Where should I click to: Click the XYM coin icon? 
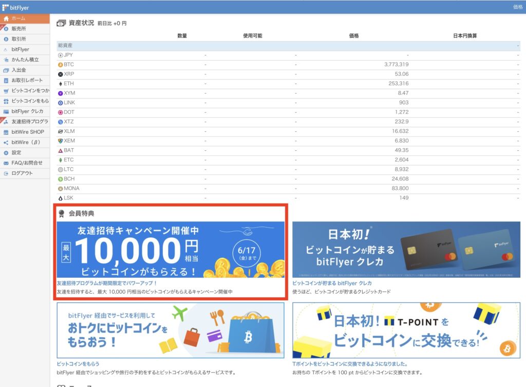tap(61, 93)
